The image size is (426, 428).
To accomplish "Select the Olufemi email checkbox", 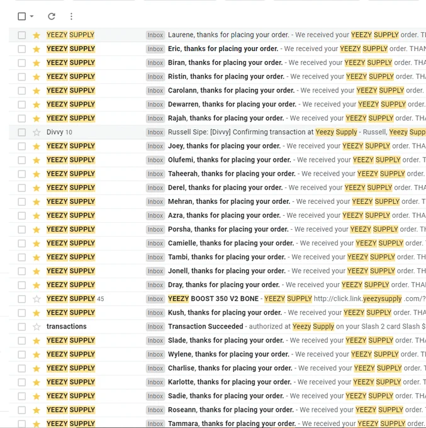I will click(22, 160).
